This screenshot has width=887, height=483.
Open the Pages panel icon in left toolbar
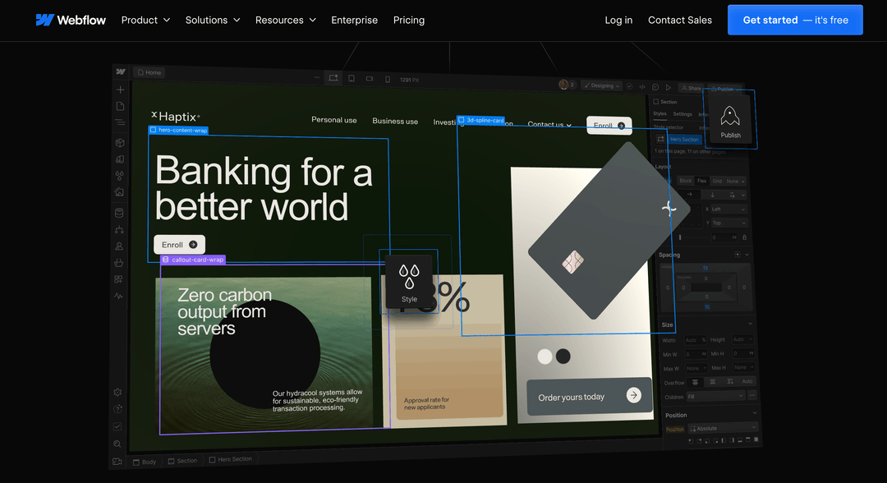coord(119,105)
